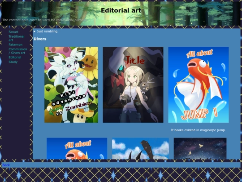View the 'Title' photographer girl artwork

(133, 84)
